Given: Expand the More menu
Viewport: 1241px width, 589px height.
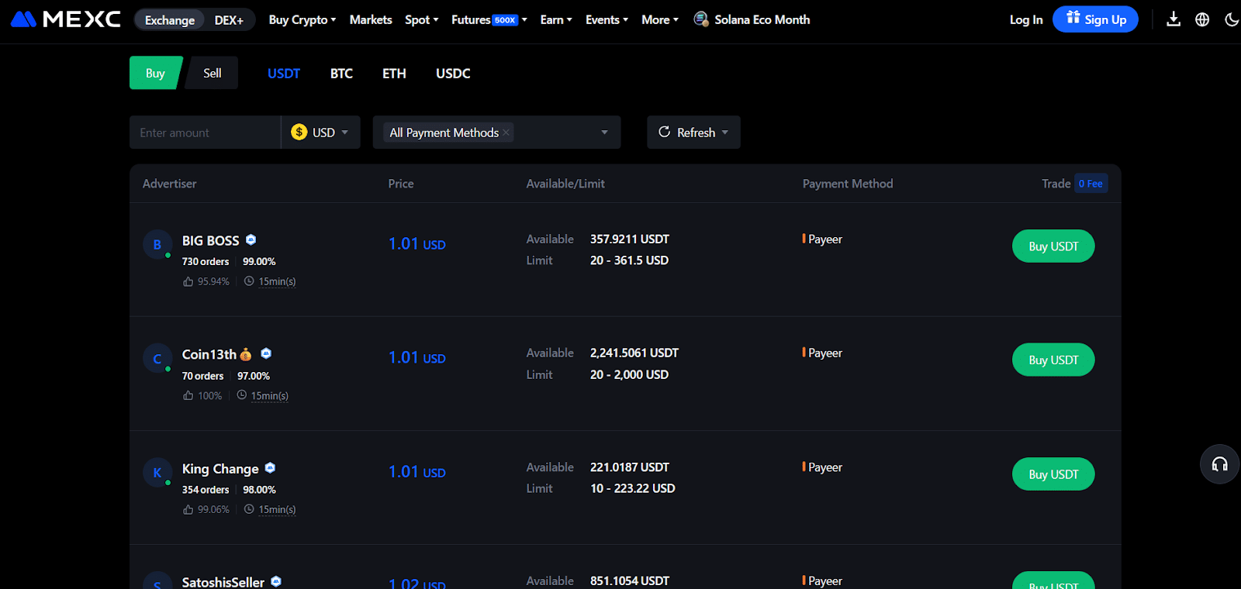Looking at the screenshot, I should pyautogui.click(x=660, y=19).
